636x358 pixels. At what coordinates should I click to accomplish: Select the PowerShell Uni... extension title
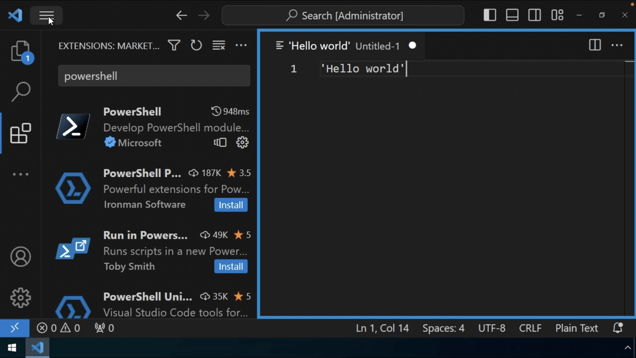[148, 296]
